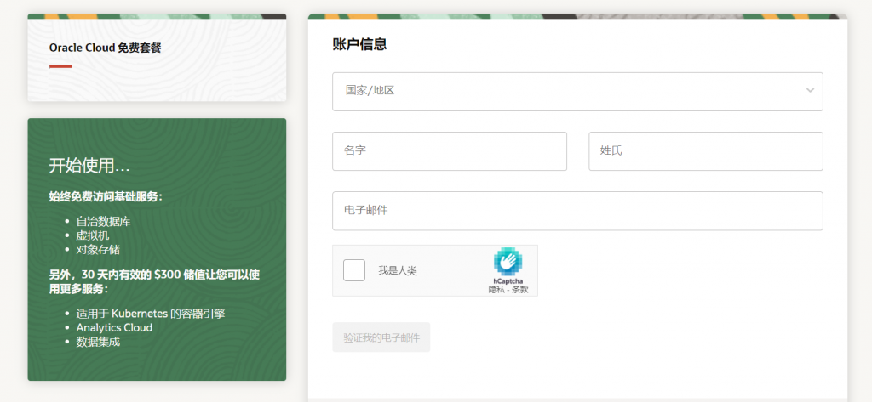
Task: Click the Oracle Cloud 免费套餐 heading
Action: tap(105, 48)
